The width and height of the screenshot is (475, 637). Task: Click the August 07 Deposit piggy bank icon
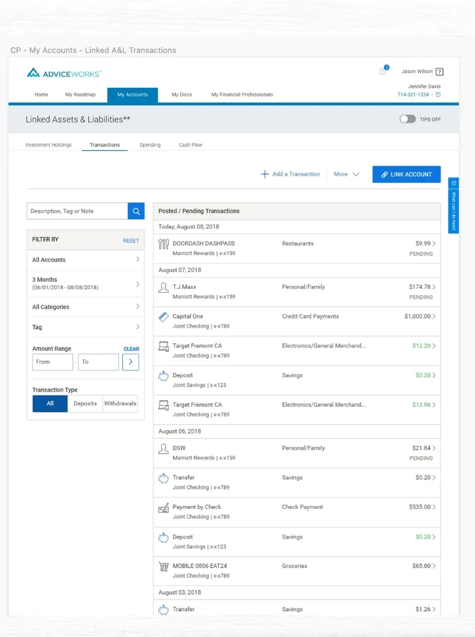pyautogui.click(x=163, y=376)
